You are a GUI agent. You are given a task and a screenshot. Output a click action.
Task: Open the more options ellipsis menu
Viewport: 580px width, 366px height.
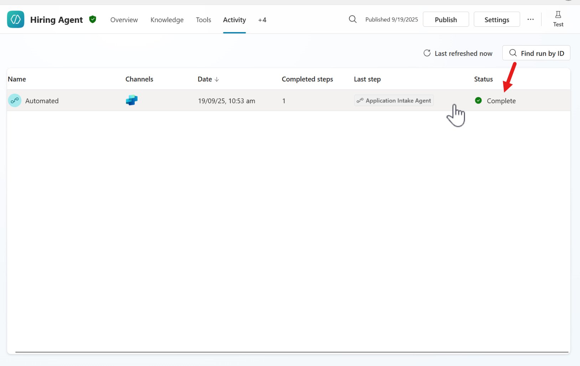[x=530, y=20]
